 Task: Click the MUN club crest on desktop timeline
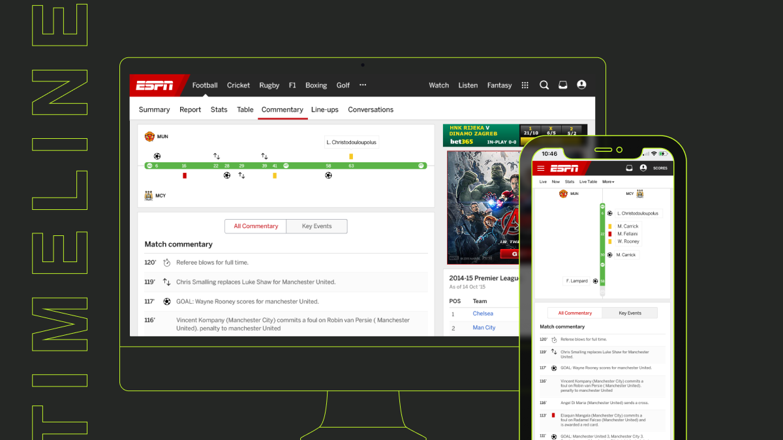pos(149,136)
